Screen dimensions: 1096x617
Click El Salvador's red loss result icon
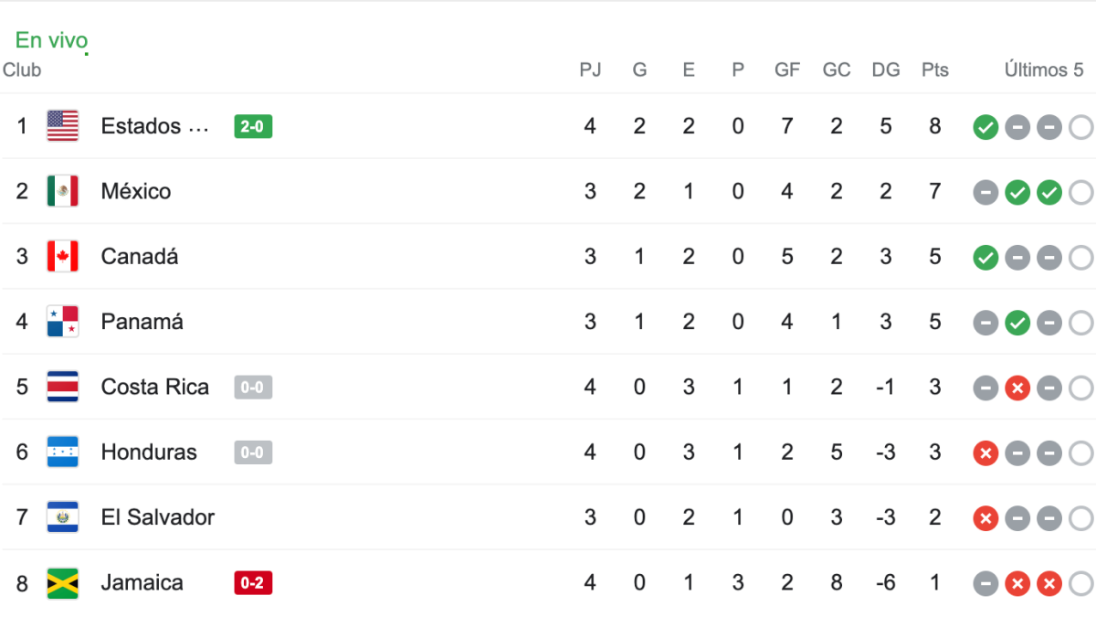pos(985,518)
